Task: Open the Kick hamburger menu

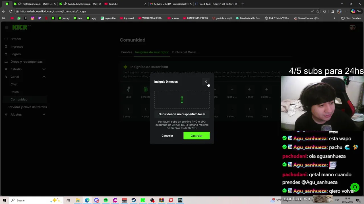Action: point(7,27)
